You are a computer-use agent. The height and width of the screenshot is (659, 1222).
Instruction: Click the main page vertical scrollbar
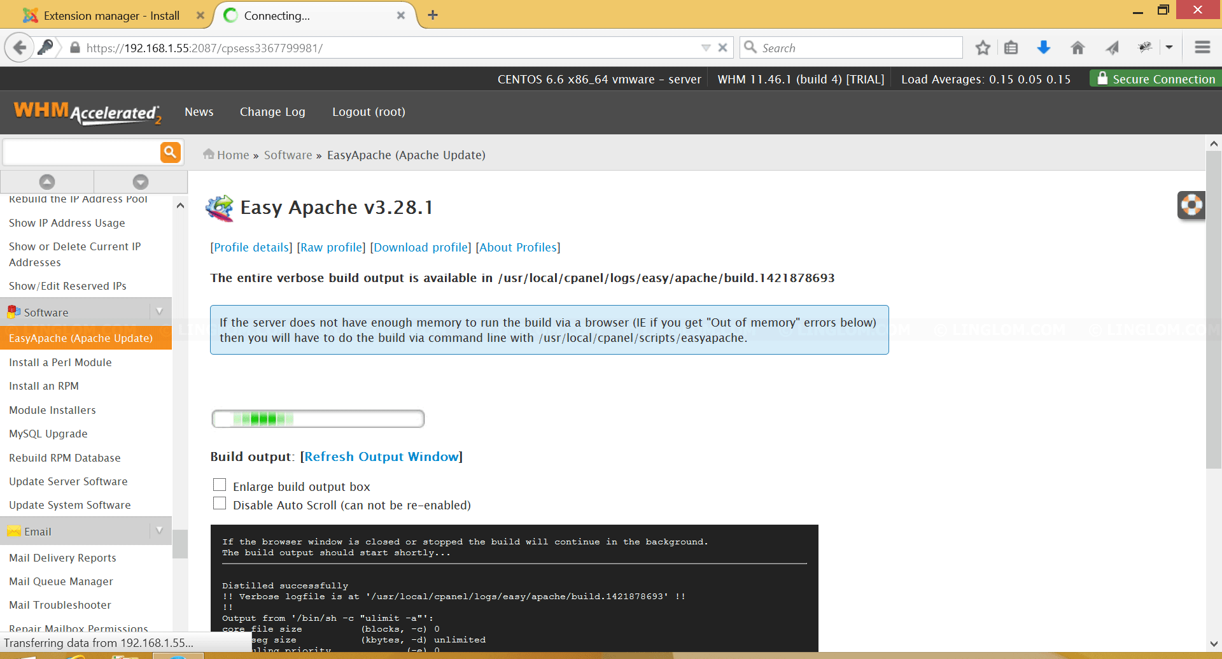pyautogui.click(x=1214, y=309)
